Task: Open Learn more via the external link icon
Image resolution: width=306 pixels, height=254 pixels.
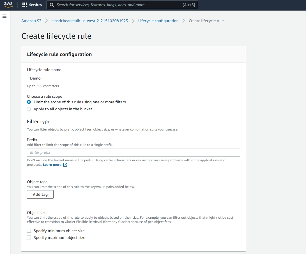Action: 65,164
